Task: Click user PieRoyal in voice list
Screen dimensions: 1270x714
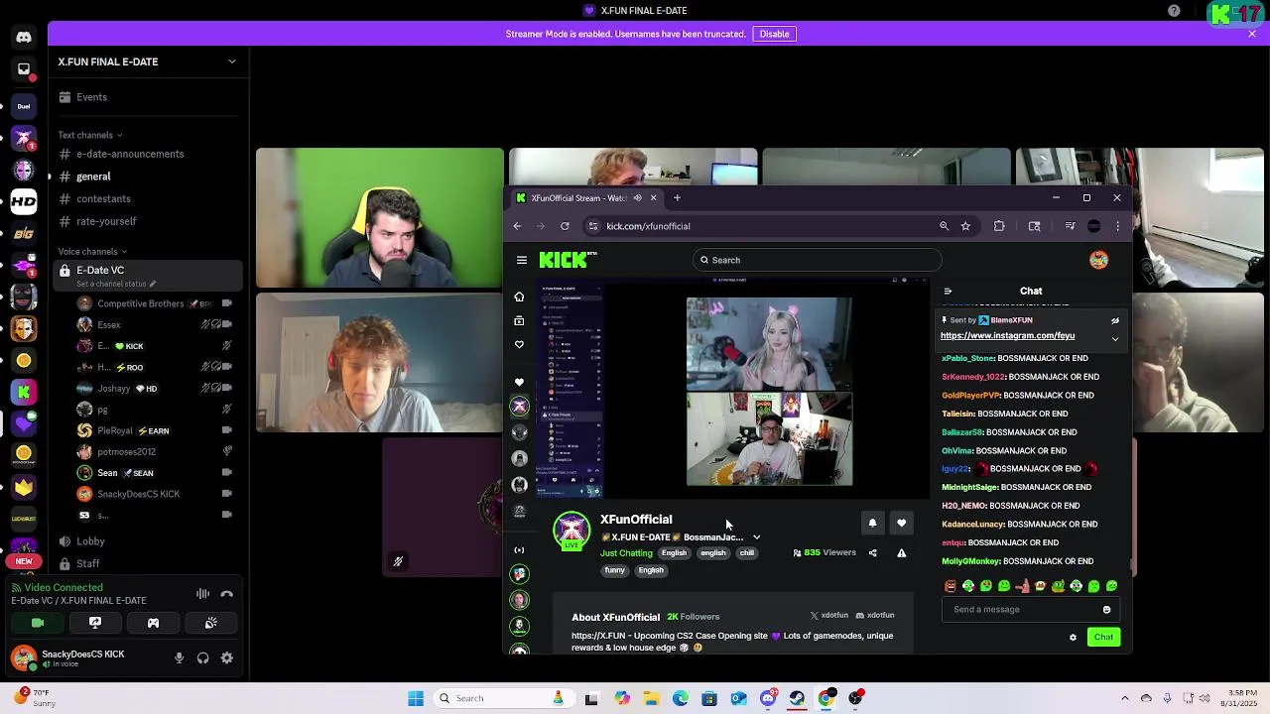Action: pyautogui.click(x=154, y=430)
